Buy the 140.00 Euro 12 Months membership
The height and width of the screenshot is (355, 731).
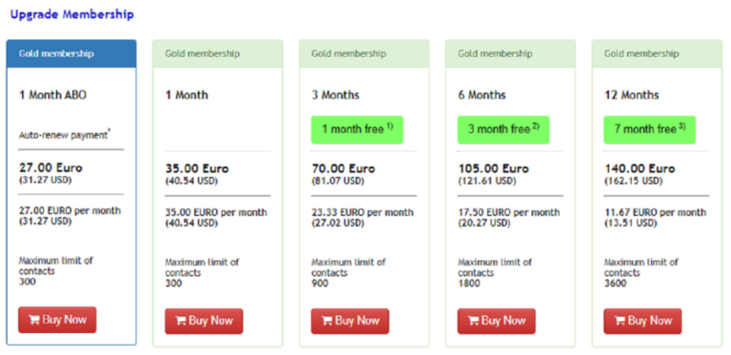click(x=642, y=321)
